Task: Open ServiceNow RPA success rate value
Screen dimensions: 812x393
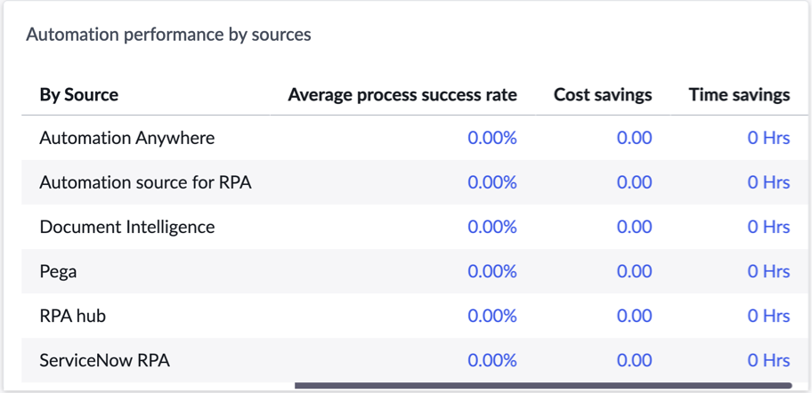Action: pyautogui.click(x=492, y=360)
